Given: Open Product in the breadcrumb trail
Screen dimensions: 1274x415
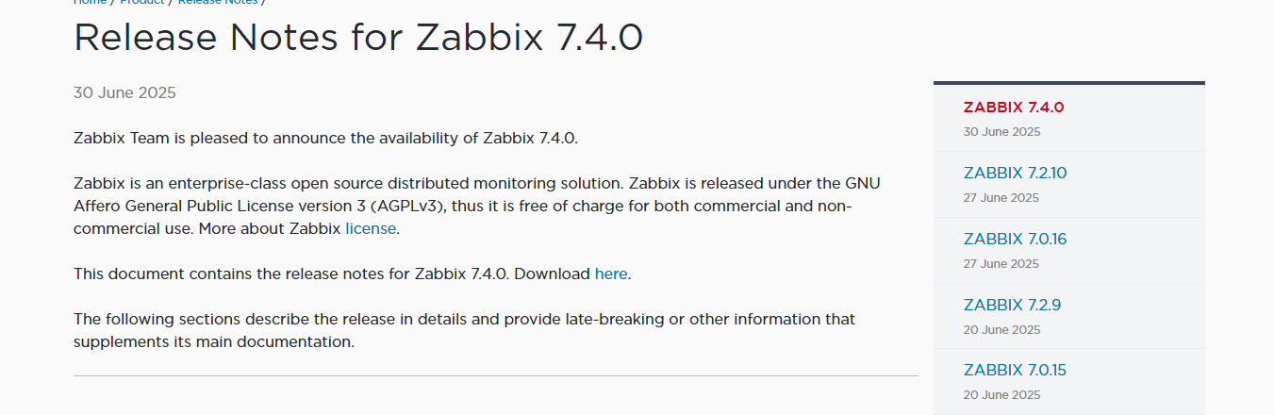Looking at the screenshot, I should (141, 3).
